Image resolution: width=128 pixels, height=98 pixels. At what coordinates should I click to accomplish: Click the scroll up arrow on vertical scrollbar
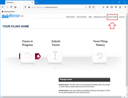[127, 15]
